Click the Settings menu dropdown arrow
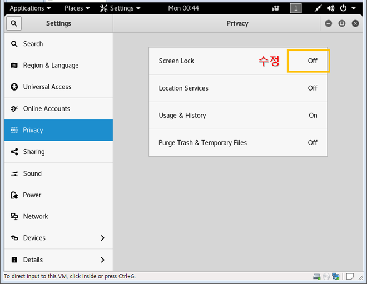The image size is (367, 284). 138,8
